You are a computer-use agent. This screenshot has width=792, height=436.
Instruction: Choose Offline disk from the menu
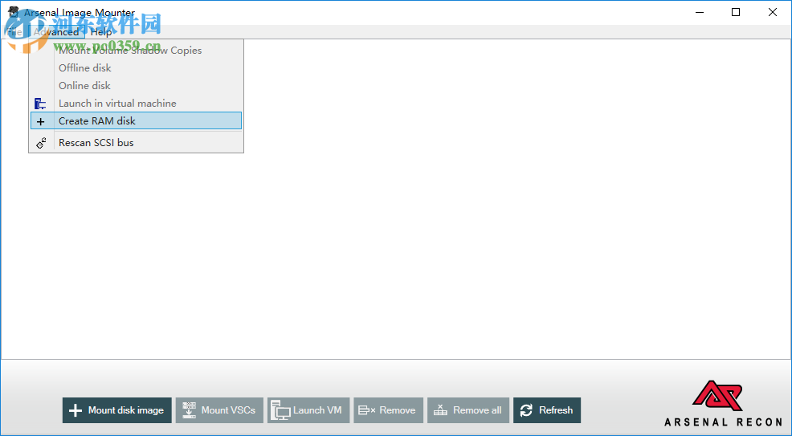[136, 68]
